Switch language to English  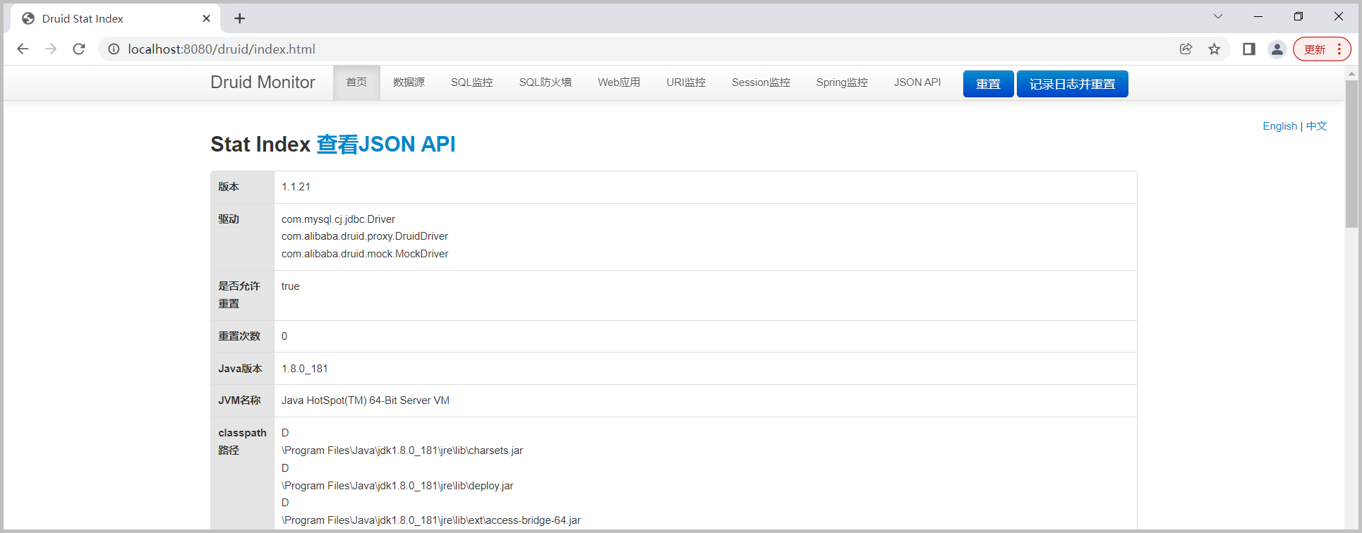(x=1279, y=125)
